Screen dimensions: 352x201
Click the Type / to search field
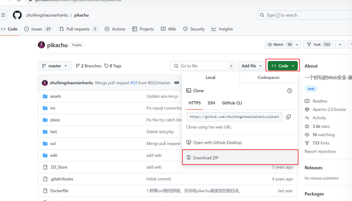click(304, 15)
